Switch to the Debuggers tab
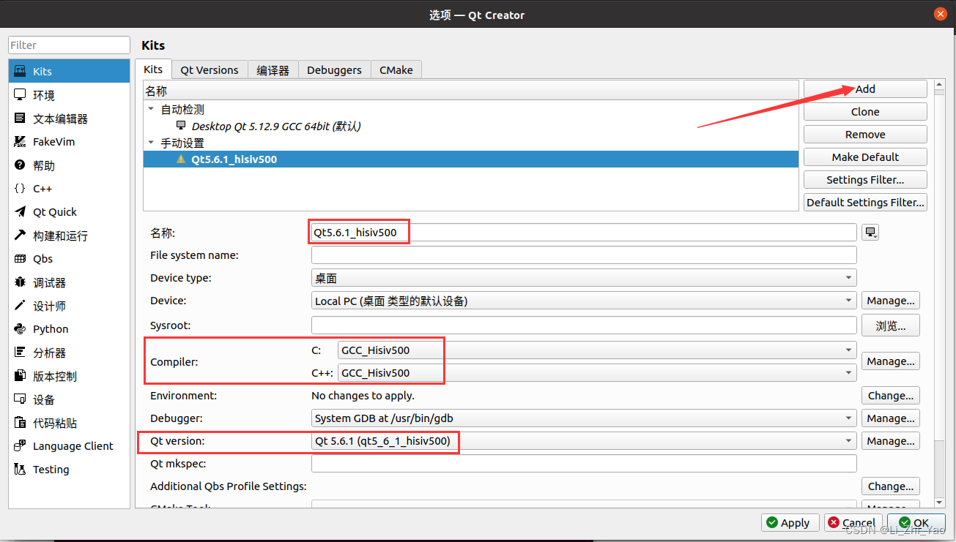Viewport: 956px width, 542px height. click(x=334, y=69)
